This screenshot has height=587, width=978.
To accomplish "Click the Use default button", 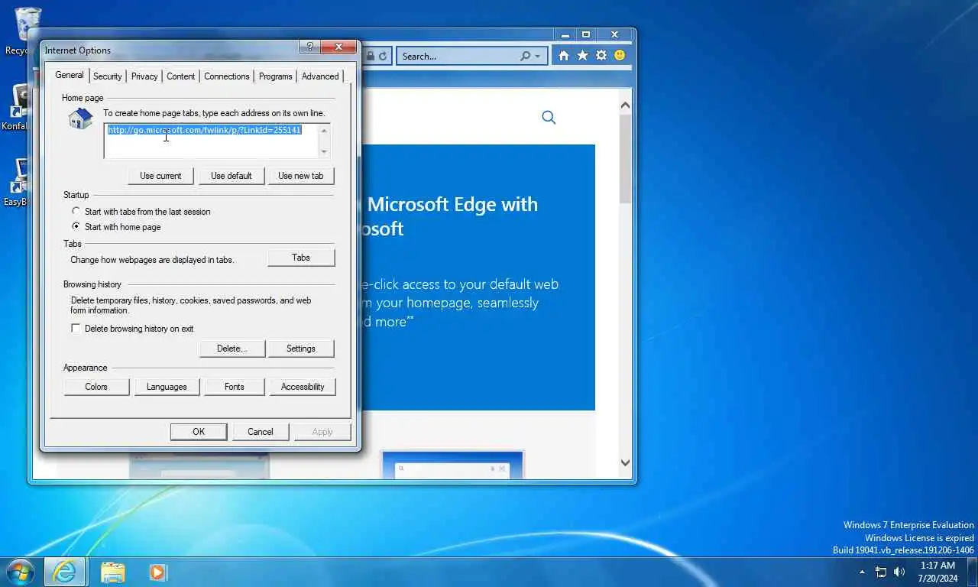I will [x=232, y=176].
